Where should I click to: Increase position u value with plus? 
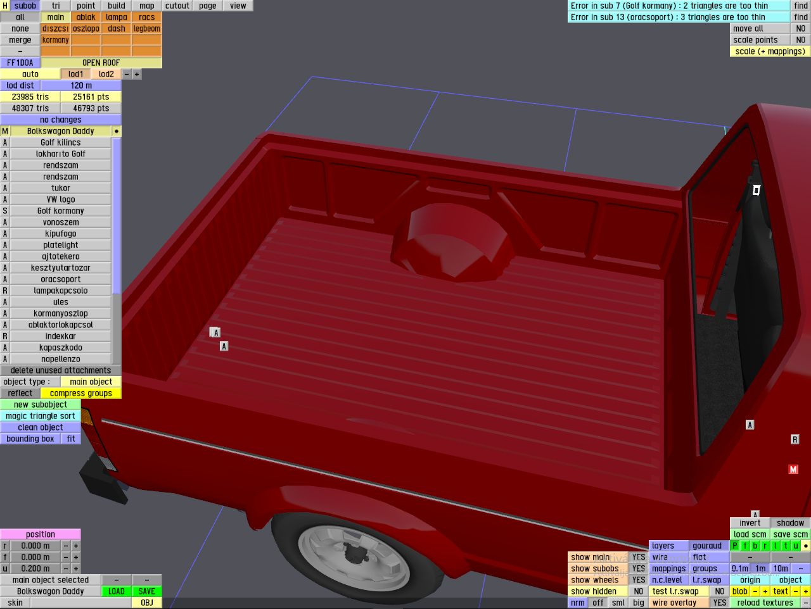click(76, 568)
